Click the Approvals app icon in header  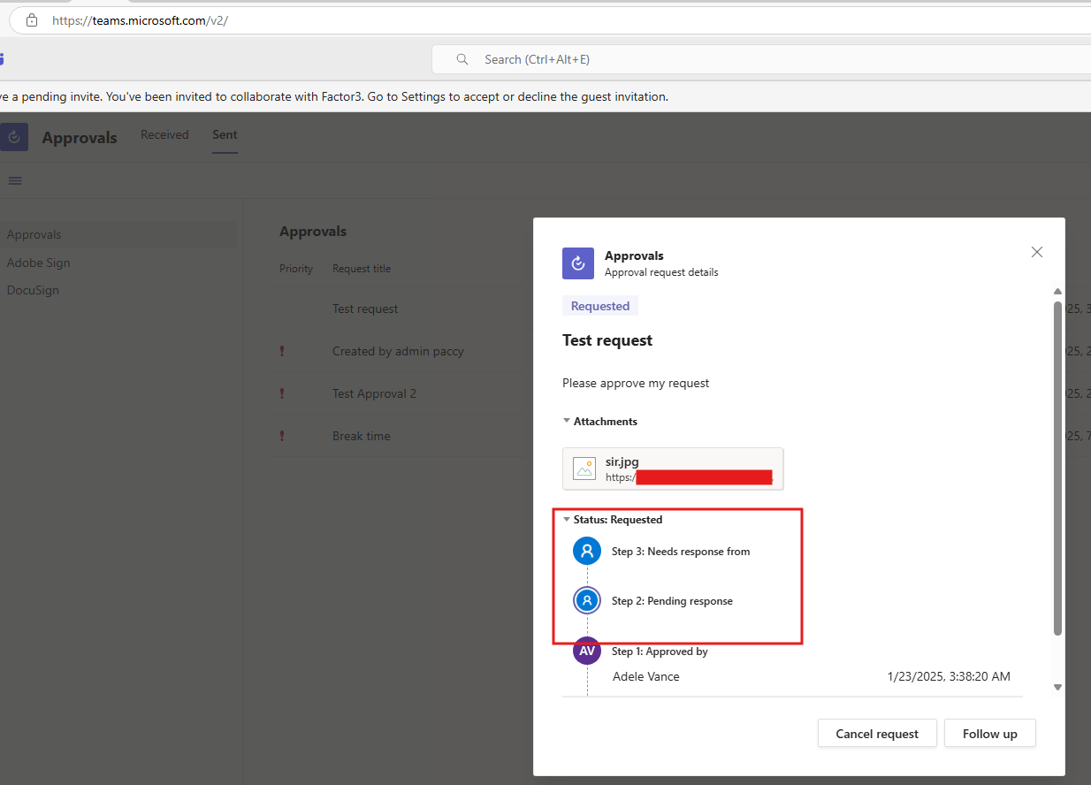click(x=14, y=137)
